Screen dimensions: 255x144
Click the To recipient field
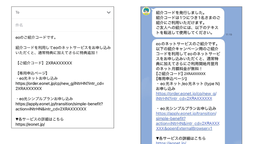63,13
